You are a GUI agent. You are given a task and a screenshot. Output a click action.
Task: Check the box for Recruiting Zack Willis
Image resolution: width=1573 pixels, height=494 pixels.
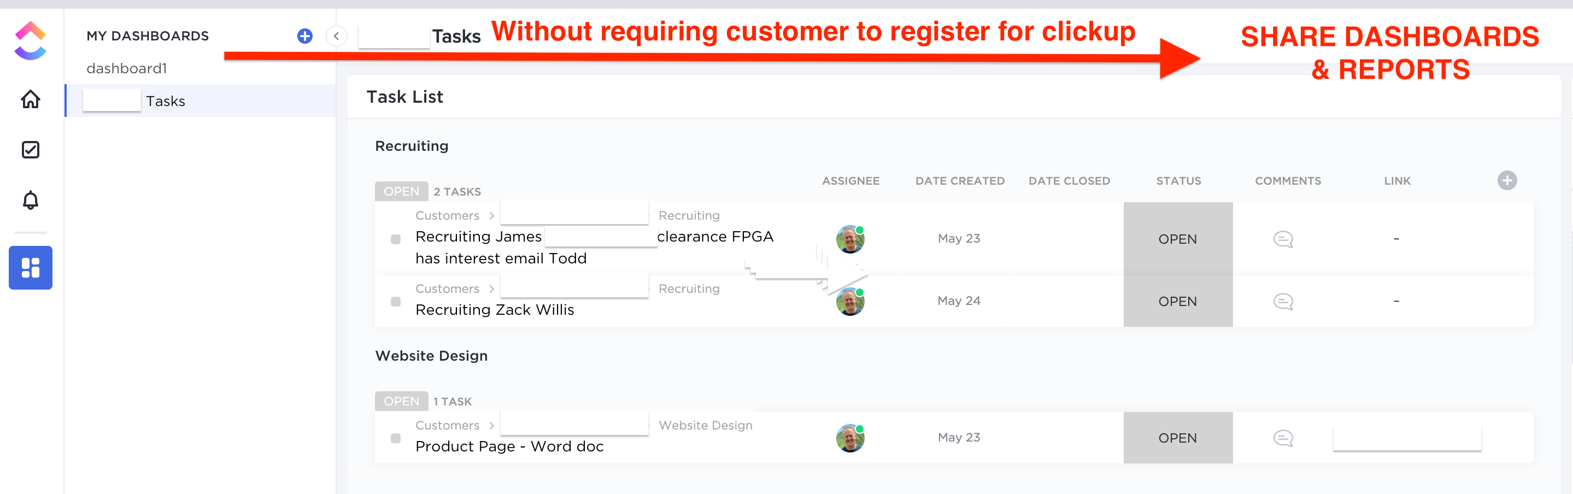(x=396, y=302)
